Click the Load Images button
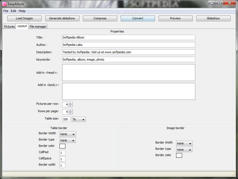 [24, 18]
